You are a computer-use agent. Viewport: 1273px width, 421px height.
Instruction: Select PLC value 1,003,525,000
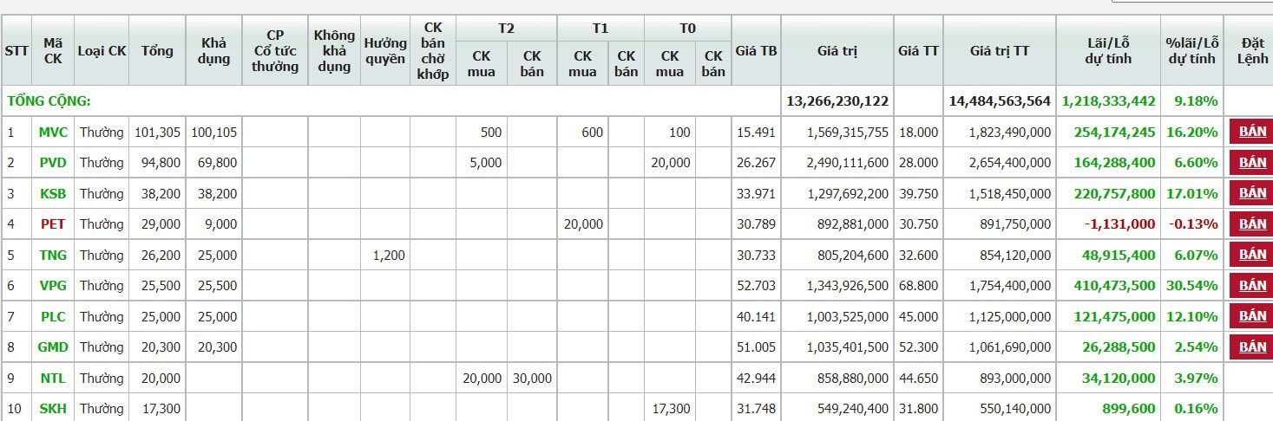tap(848, 317)
